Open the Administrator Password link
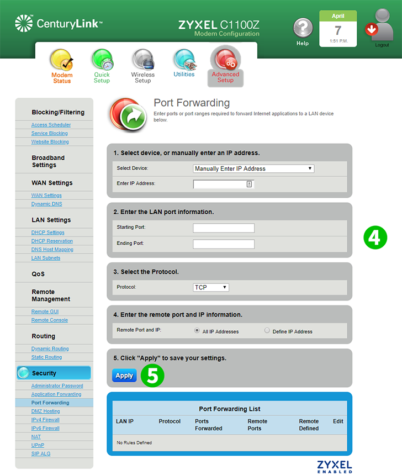The height and width of the screenshot is (475, 402). (57, 386)
